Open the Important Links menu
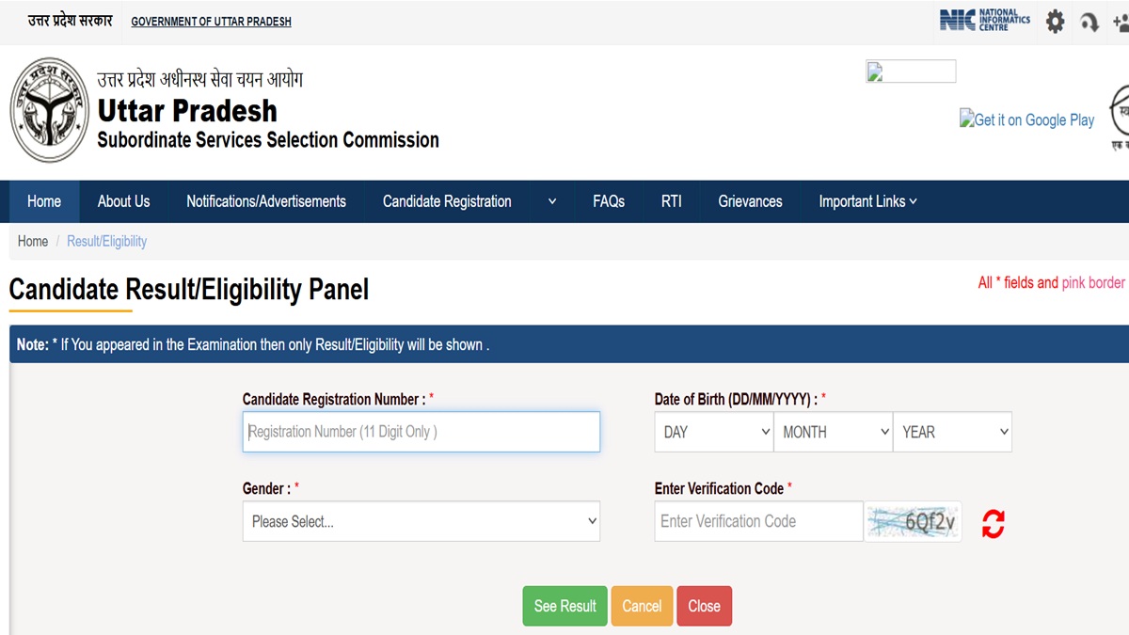 [867, 201]
